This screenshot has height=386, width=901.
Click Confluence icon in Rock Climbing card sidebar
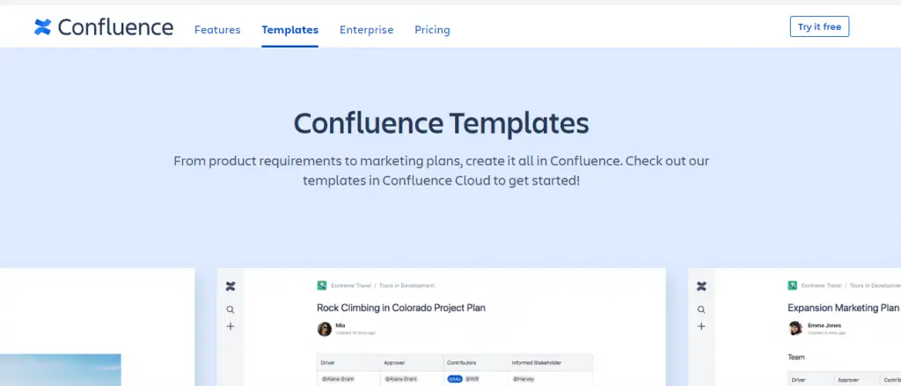(231, 286)
